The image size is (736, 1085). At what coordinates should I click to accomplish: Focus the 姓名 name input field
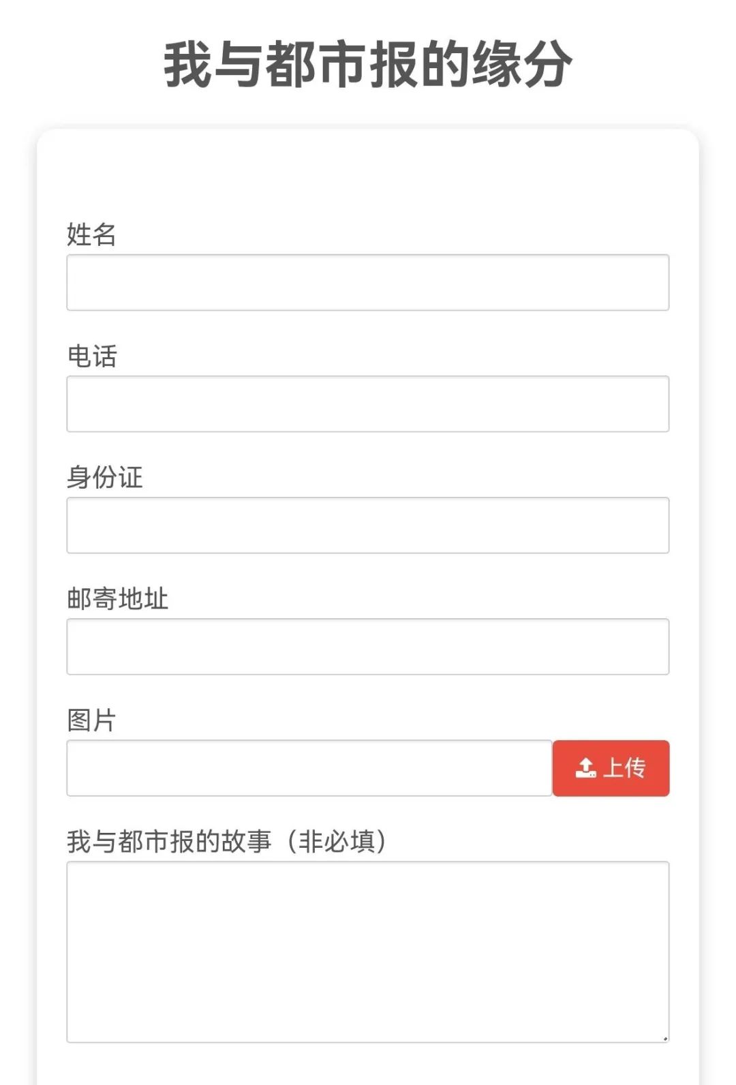point(368,282)
